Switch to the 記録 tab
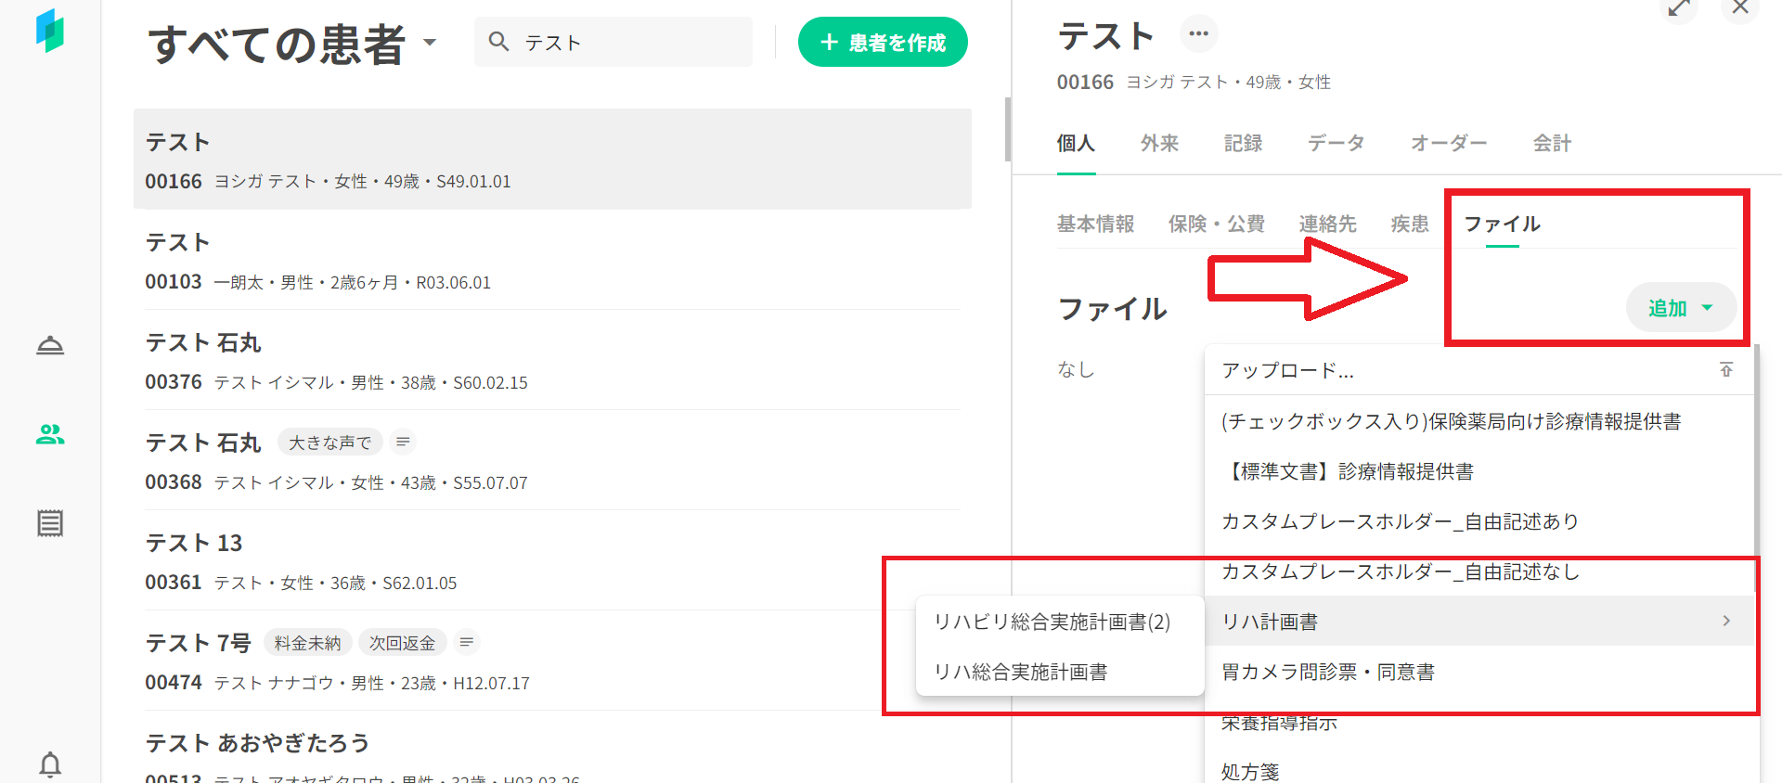Screen dimensions: 1782x783 [x=1243, y=143]
